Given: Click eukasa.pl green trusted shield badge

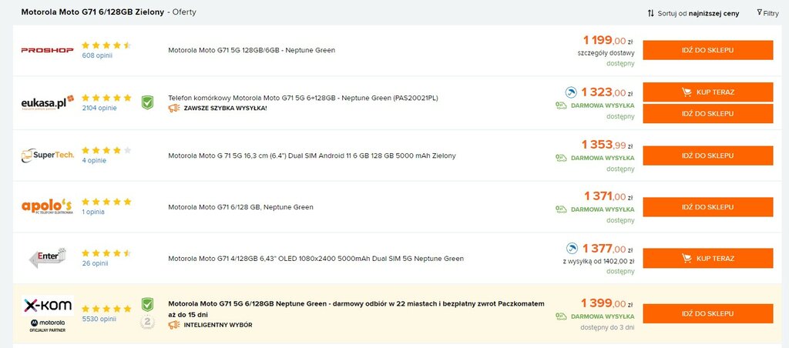Looking at the screenshot, I should pos(147,102).
